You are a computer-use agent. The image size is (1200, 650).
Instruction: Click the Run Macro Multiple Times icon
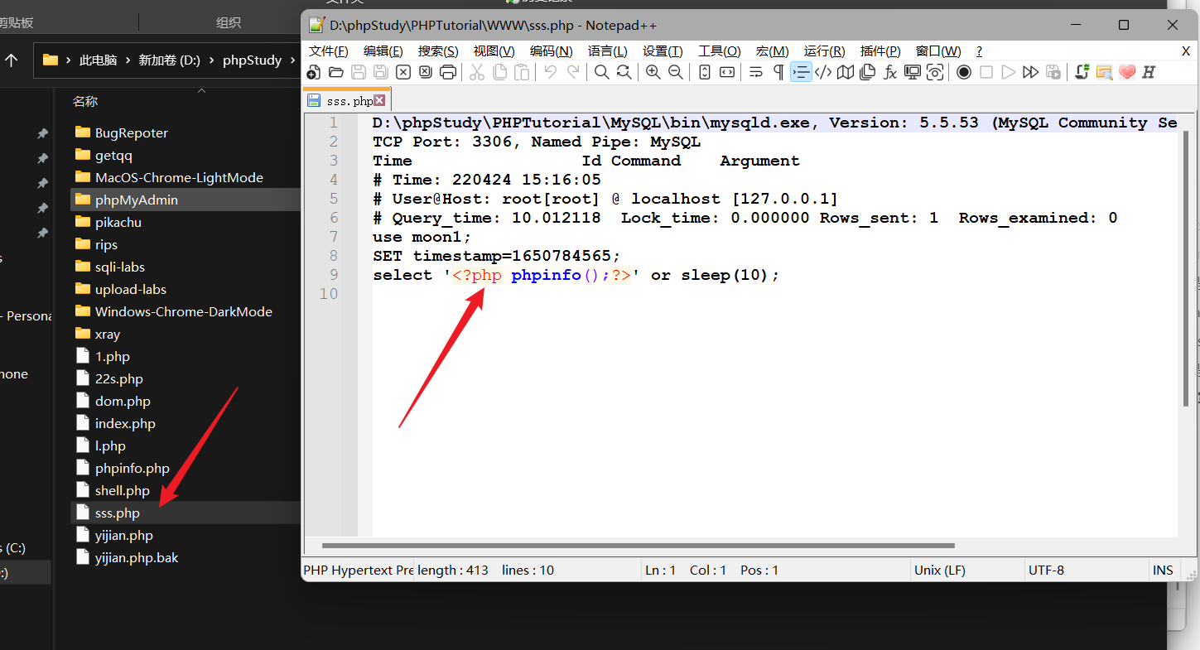pos(1030,72)
